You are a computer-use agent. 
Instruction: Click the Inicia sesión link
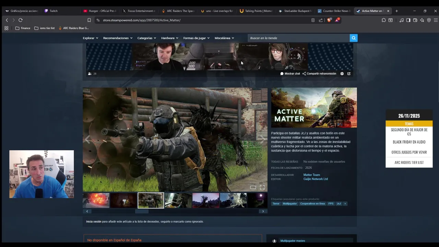coord(94,222)
